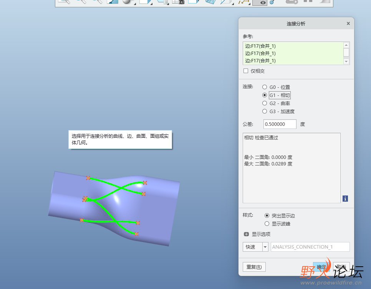The width and height of the screenshot is (371, 289).
Task: Select G0 - 位置 connection type
Action: coord(265,87)
